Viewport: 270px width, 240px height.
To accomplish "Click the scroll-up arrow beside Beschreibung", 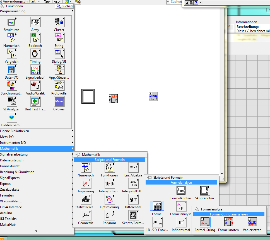I will 230,26.
